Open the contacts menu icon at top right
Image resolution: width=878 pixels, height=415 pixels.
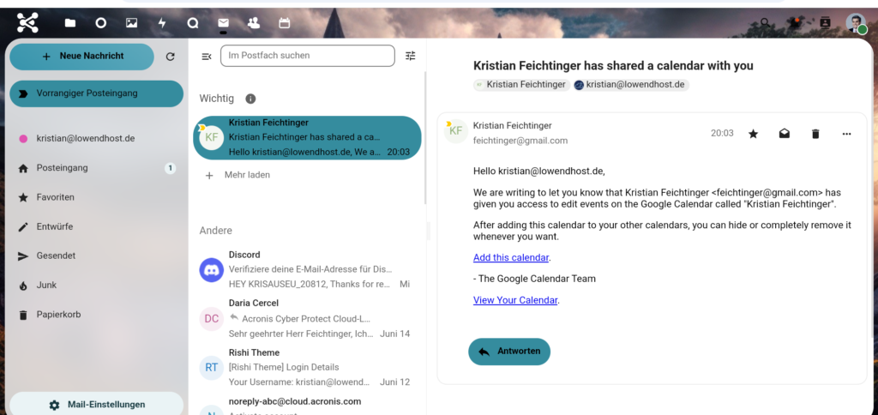(825, 23)
